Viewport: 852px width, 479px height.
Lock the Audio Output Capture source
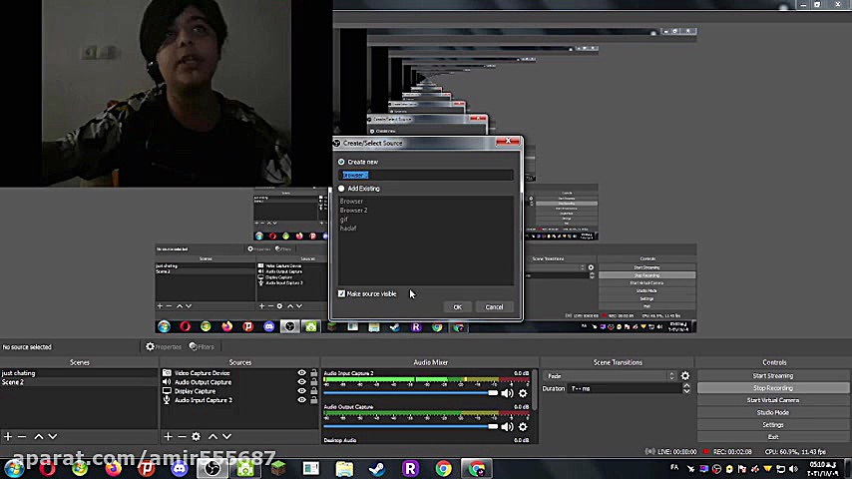point(313,382)
